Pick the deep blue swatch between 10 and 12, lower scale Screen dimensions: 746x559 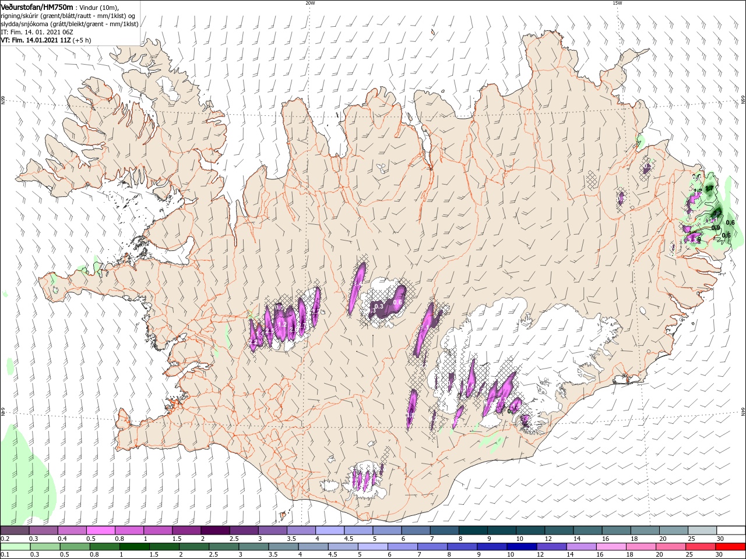tap(522, 547)
